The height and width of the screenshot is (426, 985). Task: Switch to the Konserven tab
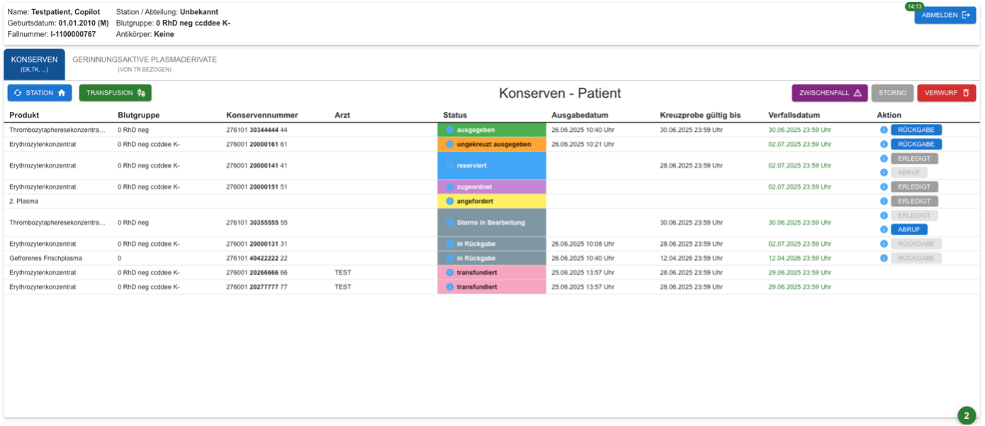tap(34, 64)
